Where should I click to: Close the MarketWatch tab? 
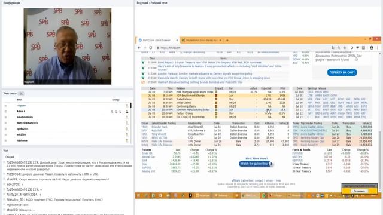tap(220, 40)
